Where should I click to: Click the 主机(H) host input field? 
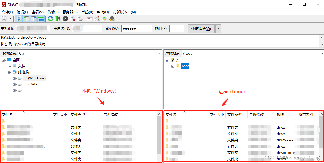click(33, 29)
